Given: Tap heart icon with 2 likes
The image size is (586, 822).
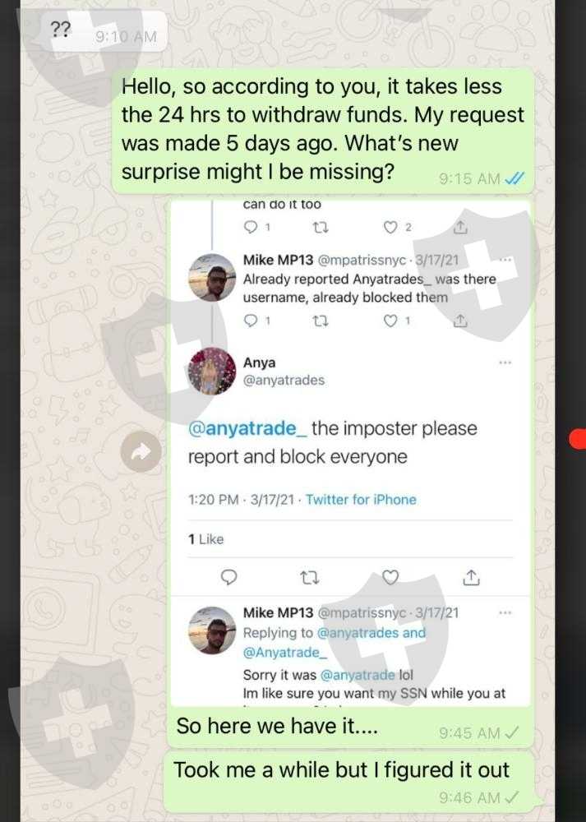Looking at the screenshot, I should tap(390, 227).
